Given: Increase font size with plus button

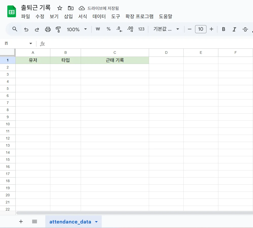Looking at the screenshot, I should coord(212,29).
